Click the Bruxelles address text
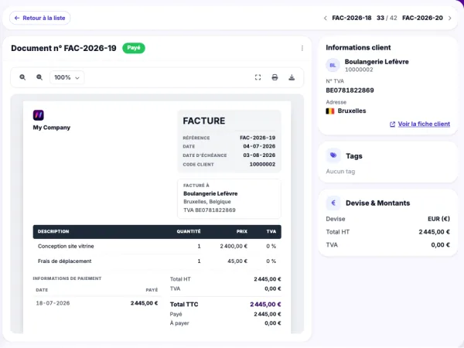The height and width of the screenshot is (348, 464). pos(352,111)
